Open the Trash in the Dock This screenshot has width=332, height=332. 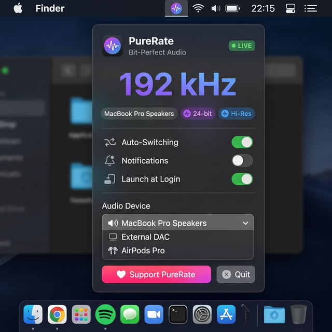pyautogui.click(x=299, y=314)
